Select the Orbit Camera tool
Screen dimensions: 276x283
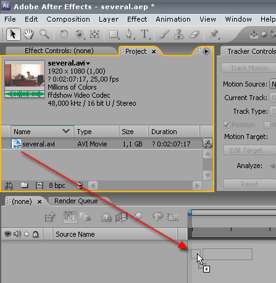click(80, 34)
